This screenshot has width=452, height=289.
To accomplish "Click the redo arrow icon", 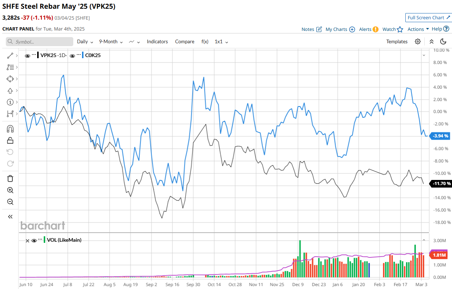I will pos(10,164).
